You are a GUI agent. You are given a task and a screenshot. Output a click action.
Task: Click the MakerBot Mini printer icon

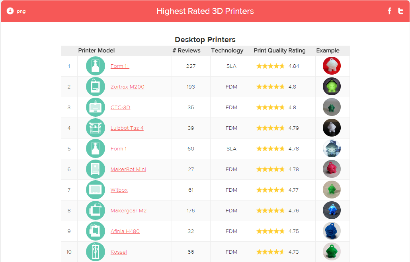[x=96, y=169]
